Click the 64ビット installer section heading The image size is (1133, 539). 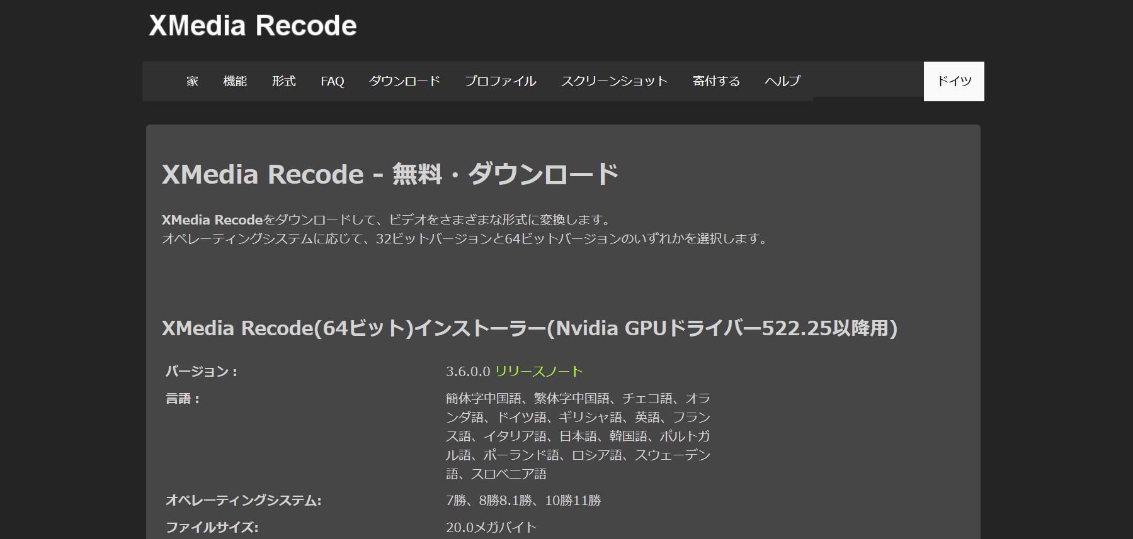click(530, 328)
